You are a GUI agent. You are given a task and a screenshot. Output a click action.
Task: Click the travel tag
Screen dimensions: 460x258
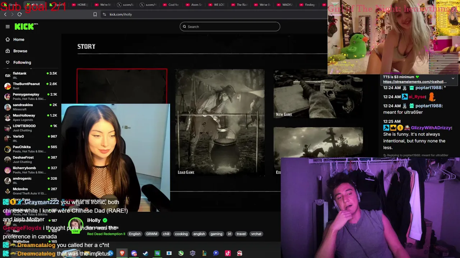click(241, 234)
